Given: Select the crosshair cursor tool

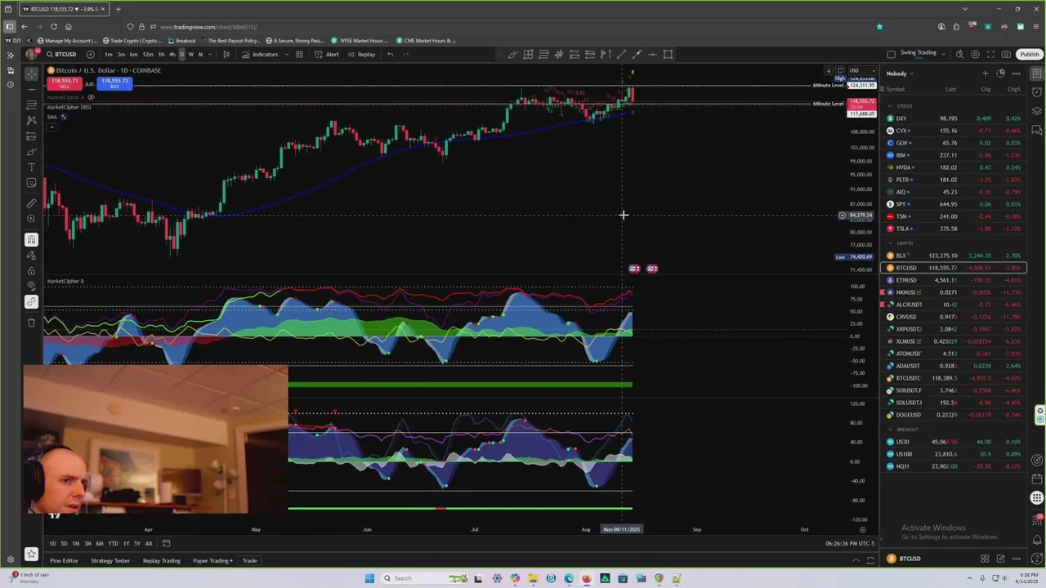Looking at the screenshot, I should coord(31,73).
